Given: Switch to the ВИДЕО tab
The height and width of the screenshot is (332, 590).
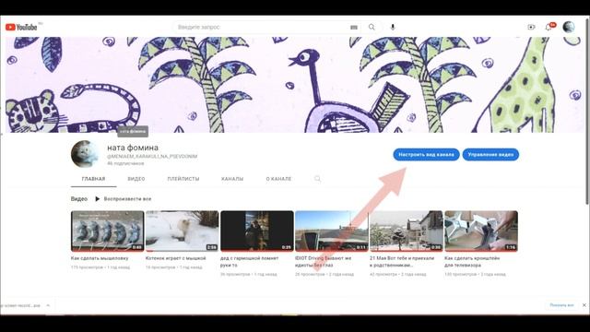Looking at the screenshot, I should [136, 179].
